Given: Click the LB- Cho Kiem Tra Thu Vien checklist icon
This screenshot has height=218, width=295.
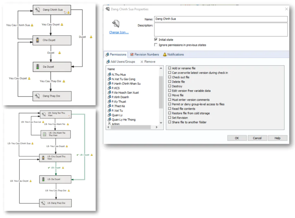Looking at the screenshot, I should coord(45,134).
